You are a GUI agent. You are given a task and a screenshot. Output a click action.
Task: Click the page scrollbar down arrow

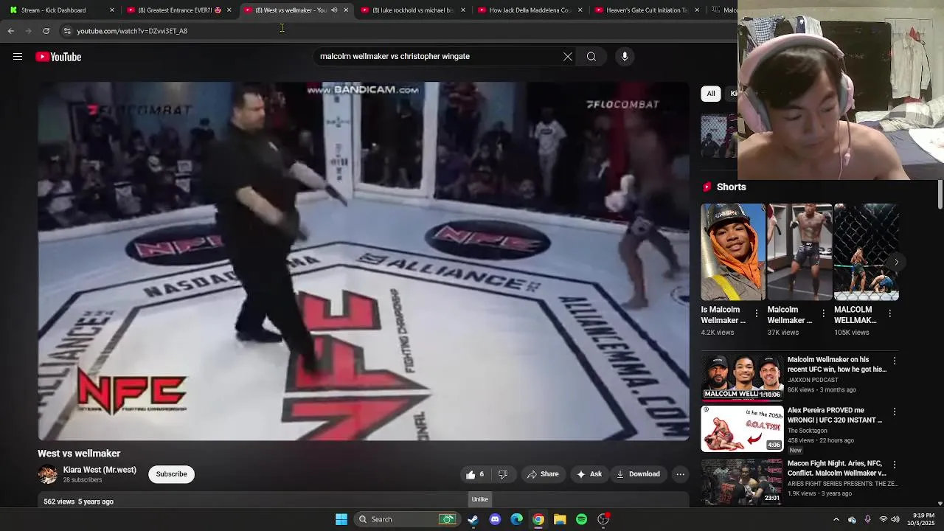[x=940, y=504]
